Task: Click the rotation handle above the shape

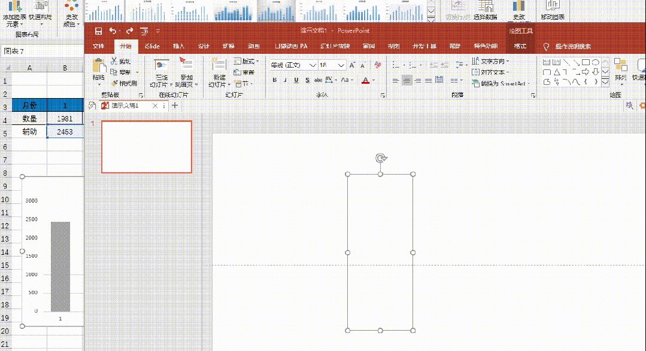Action: [381, 158]
